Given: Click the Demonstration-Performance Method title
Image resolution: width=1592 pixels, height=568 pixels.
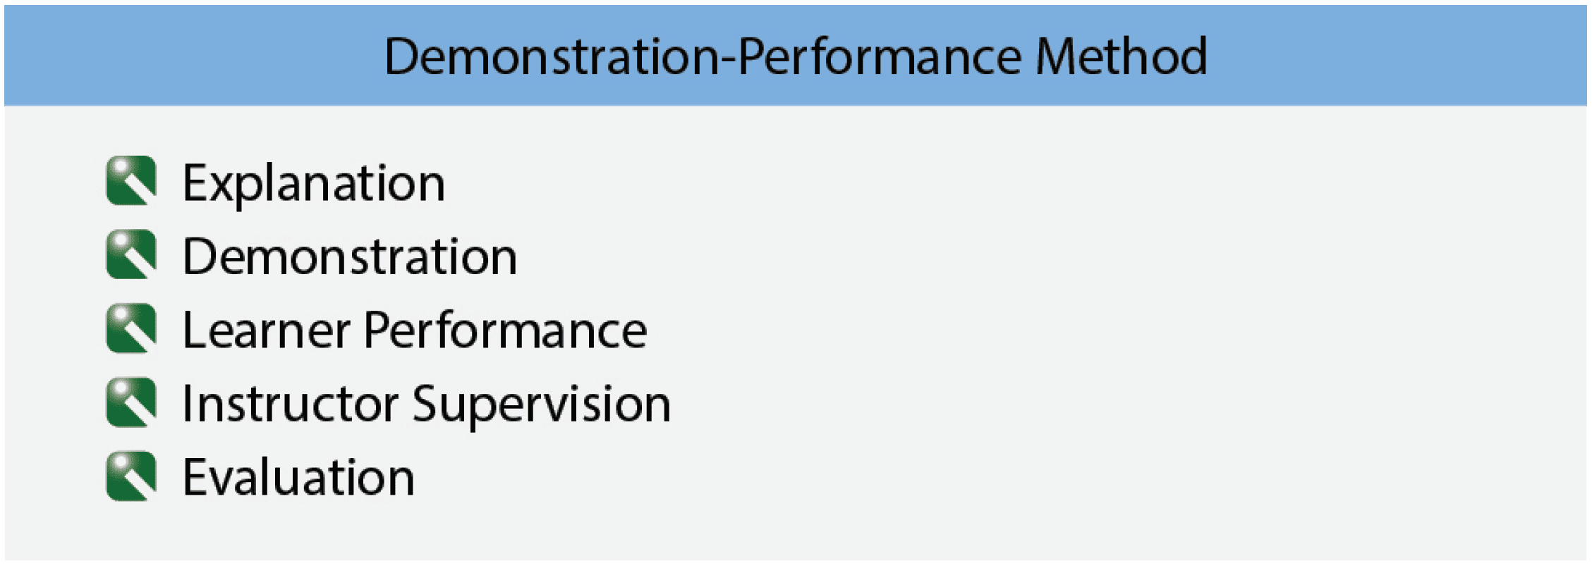Looking at the screenshot, I should point(796,56).
